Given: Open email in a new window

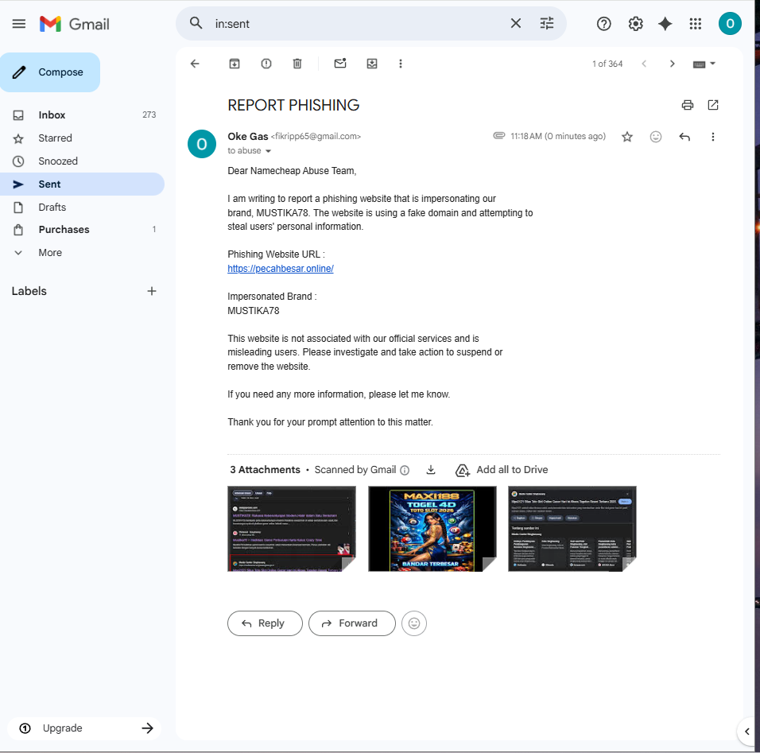Looking at the screenshot, I should pos(713,105).
